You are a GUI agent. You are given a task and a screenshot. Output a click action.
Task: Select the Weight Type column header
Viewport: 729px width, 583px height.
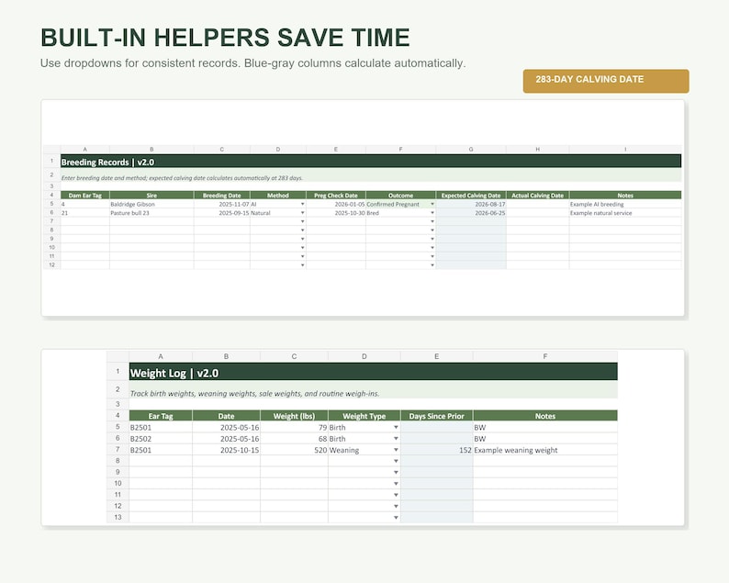pyautogui.click(x=364, y=416)
